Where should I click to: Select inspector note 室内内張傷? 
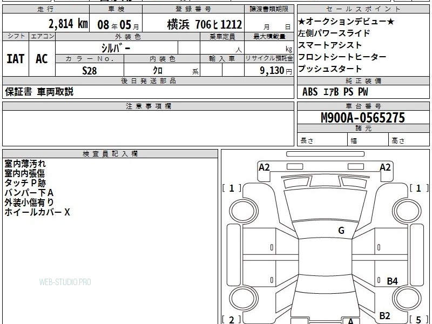coord(24,173)
